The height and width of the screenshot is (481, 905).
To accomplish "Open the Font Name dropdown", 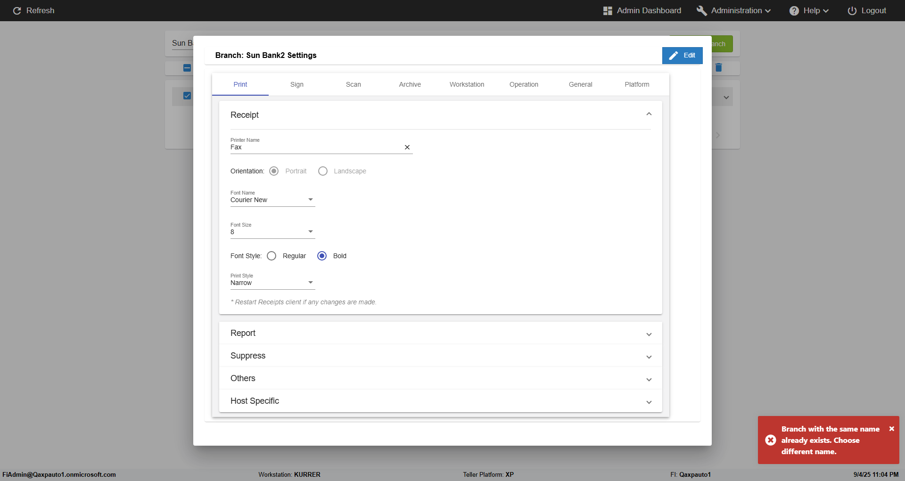I will [x=272, y=200].
